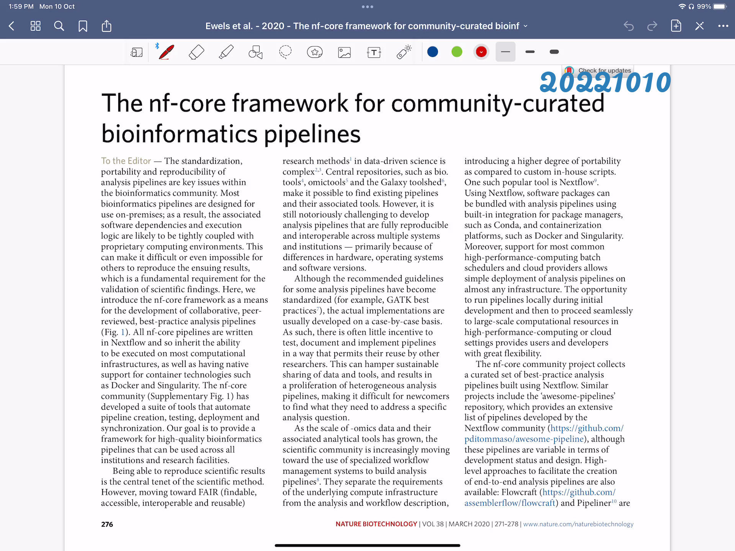Image resolution: width=735 pixels, height=551 pixels.
Task: Toggle the zoom window tool
Action: pyautogui.click(x=136, y=52)
